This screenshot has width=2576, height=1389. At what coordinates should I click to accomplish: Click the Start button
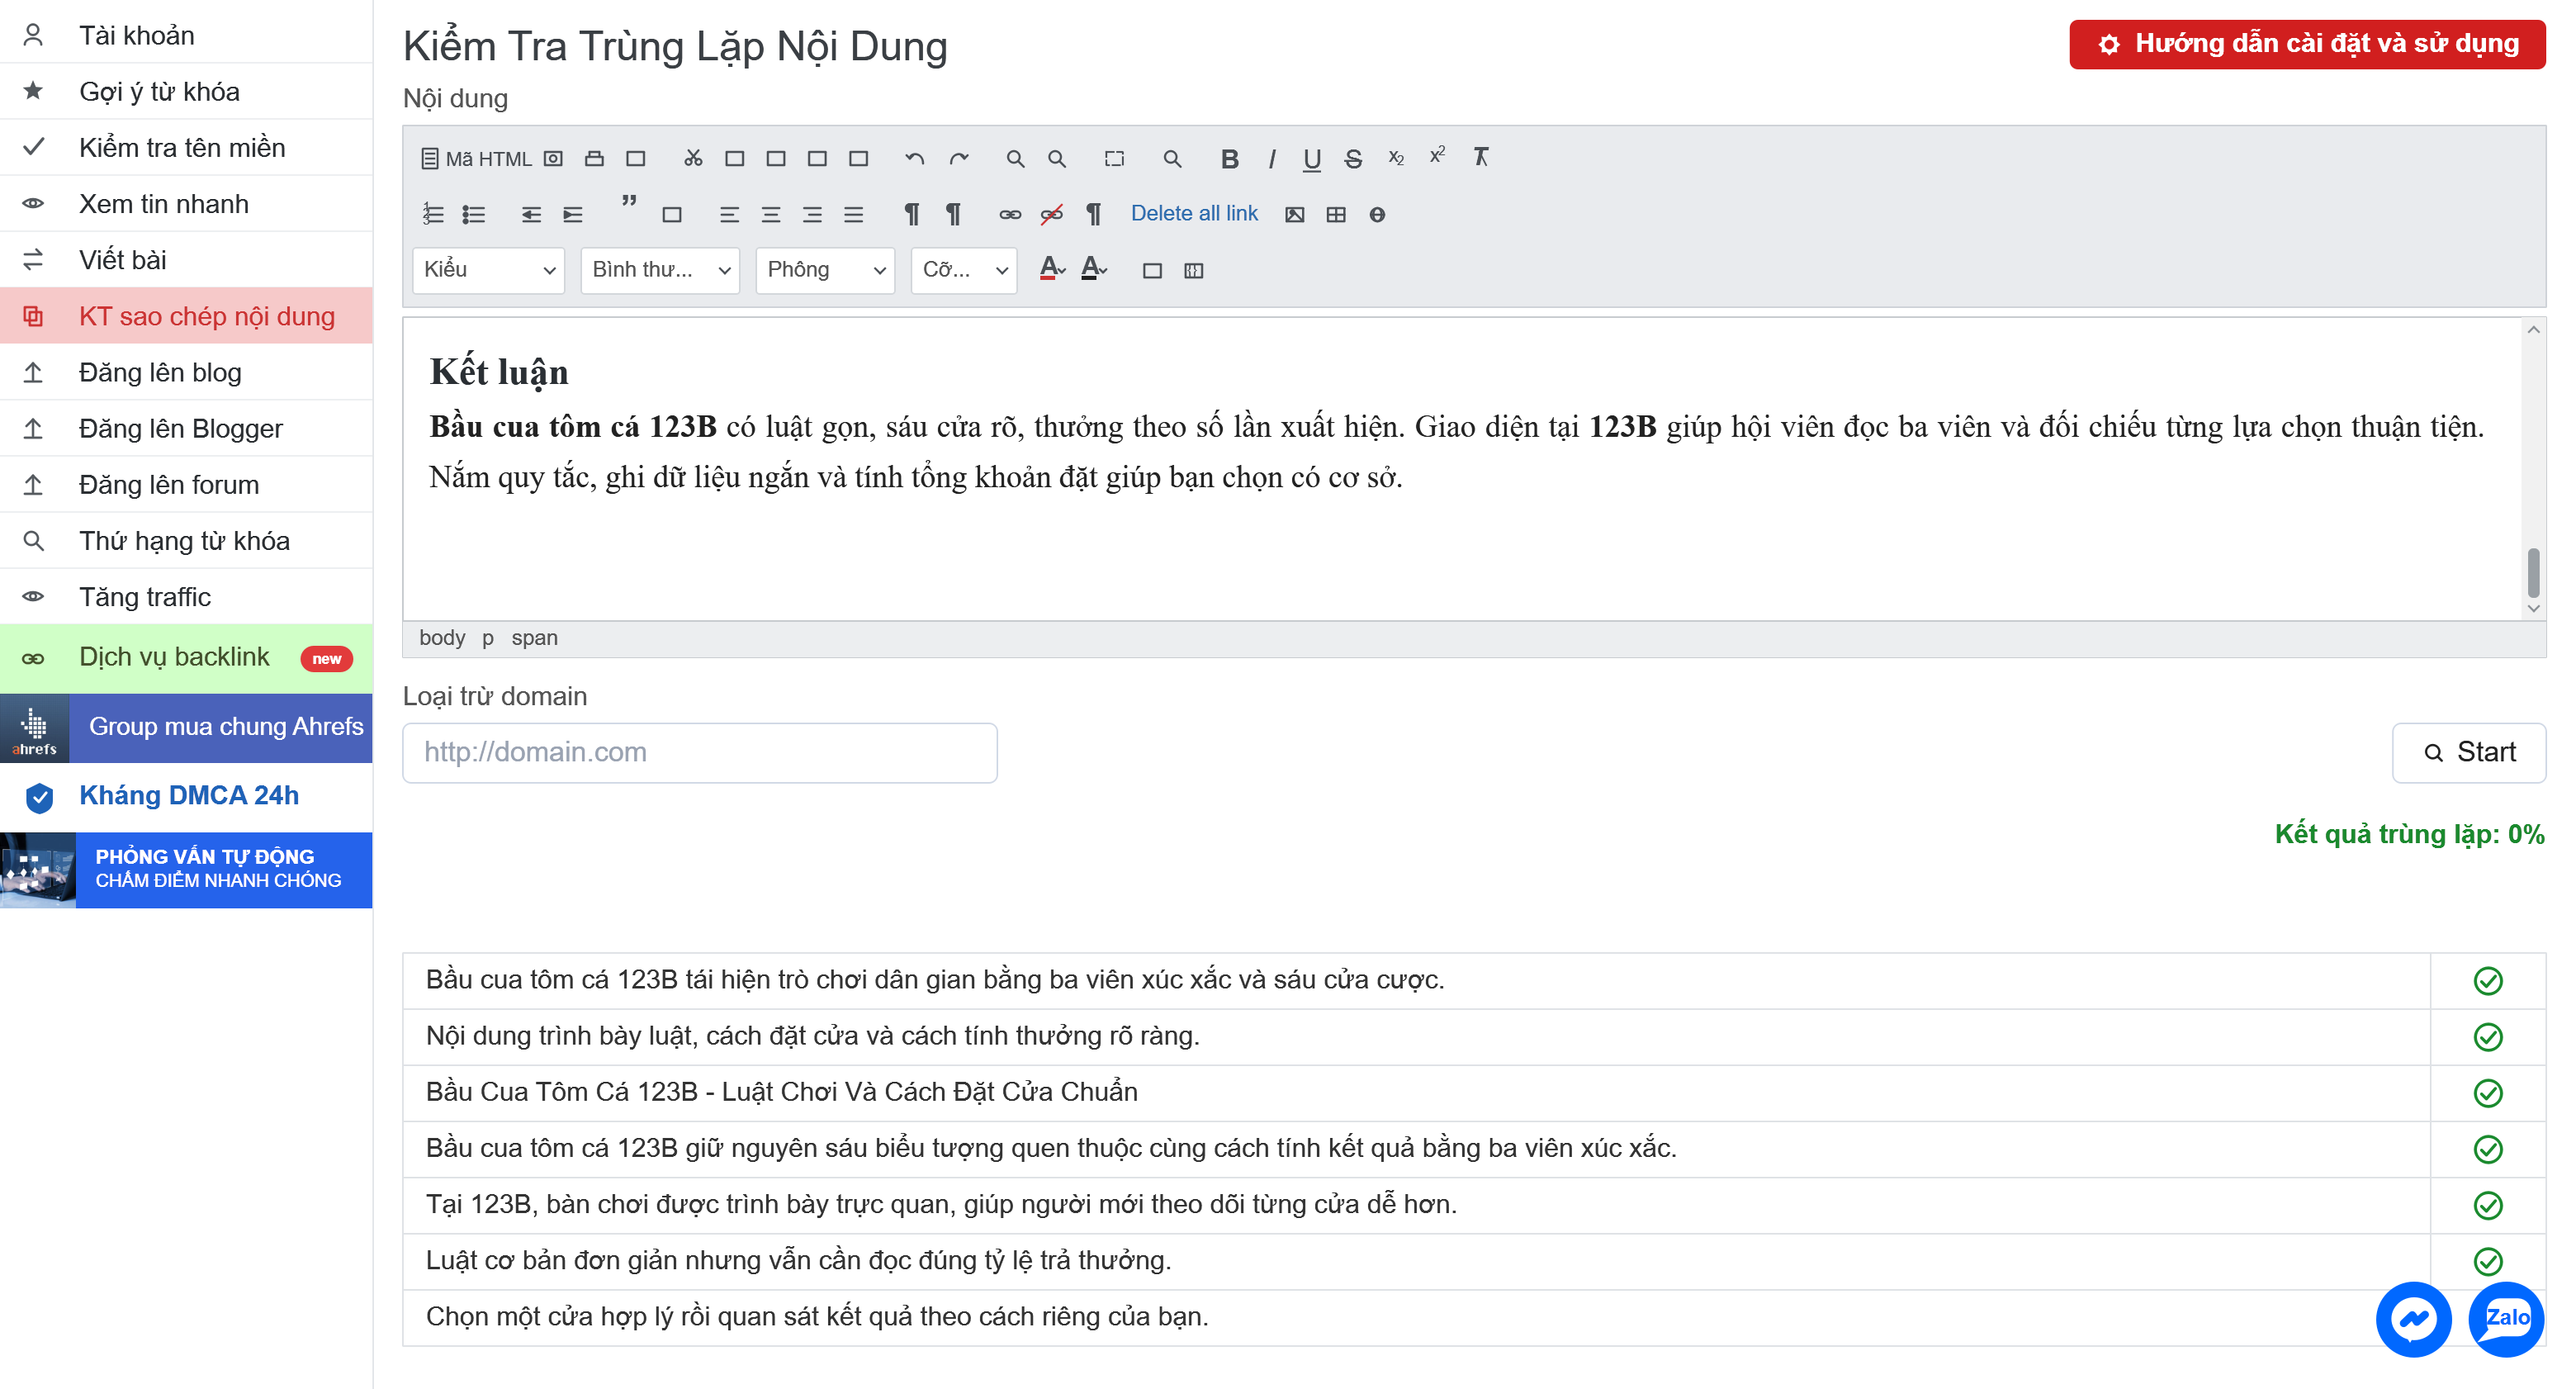coord(2468,753)
